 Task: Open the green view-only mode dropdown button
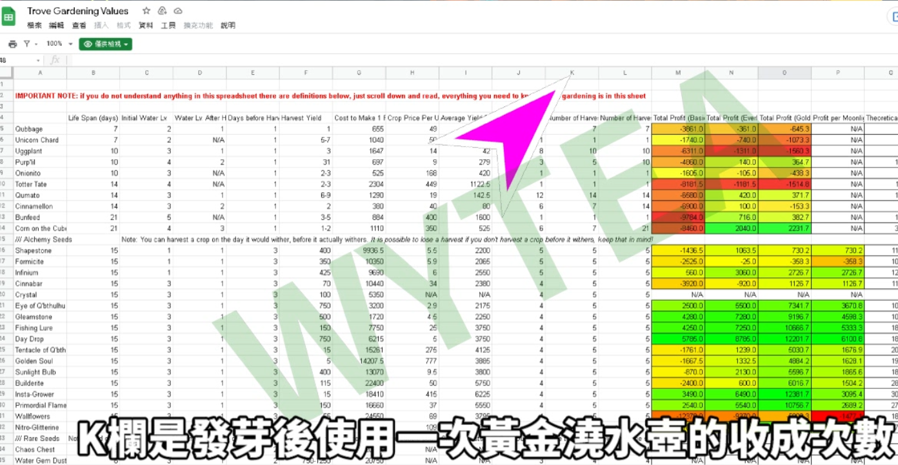106,44
